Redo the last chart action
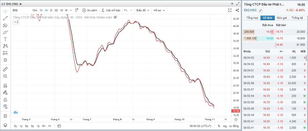The height and width of the screenshot is (131, 308). pyautogui.click(x=131, y=10)
